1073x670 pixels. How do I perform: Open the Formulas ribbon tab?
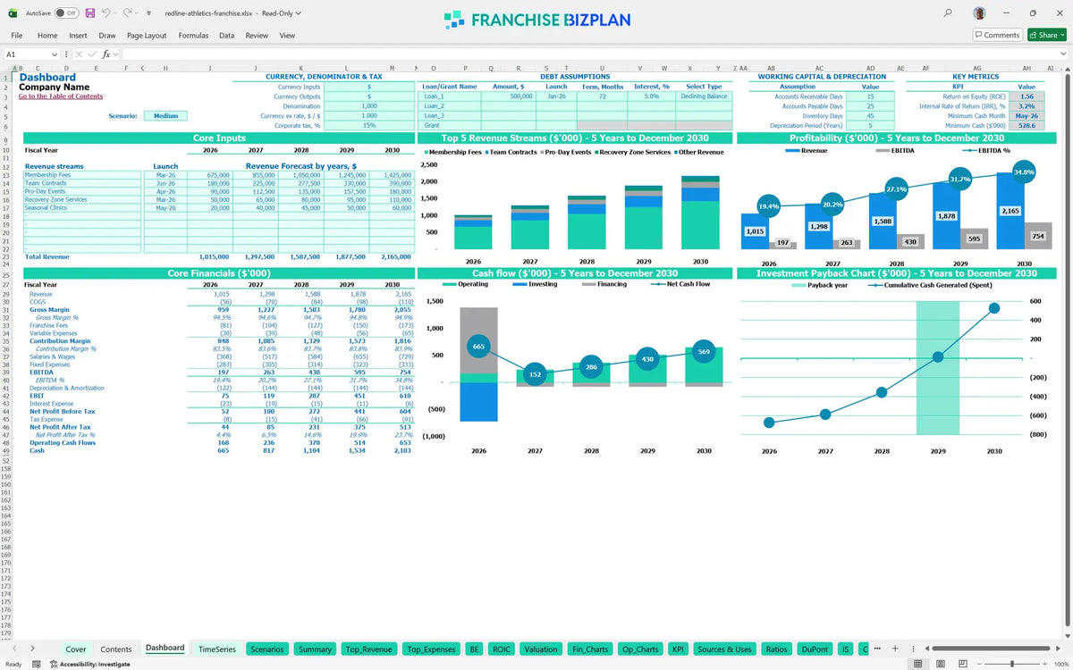pos(193,36)
